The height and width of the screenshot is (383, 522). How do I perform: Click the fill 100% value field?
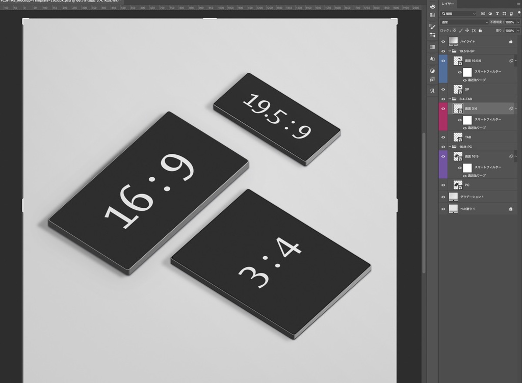tap(510, 31)
